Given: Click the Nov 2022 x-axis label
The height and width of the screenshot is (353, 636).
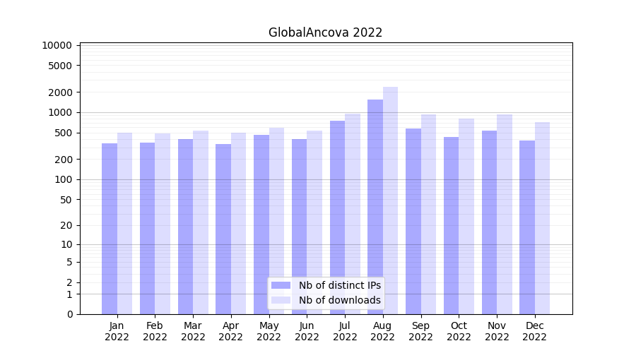Looking at the screenshot, I should tap(497, 331).
